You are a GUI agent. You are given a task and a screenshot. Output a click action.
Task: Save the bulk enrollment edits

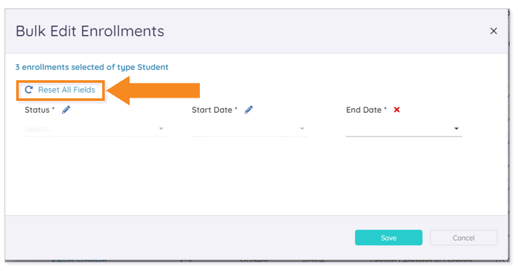[389, 237]
